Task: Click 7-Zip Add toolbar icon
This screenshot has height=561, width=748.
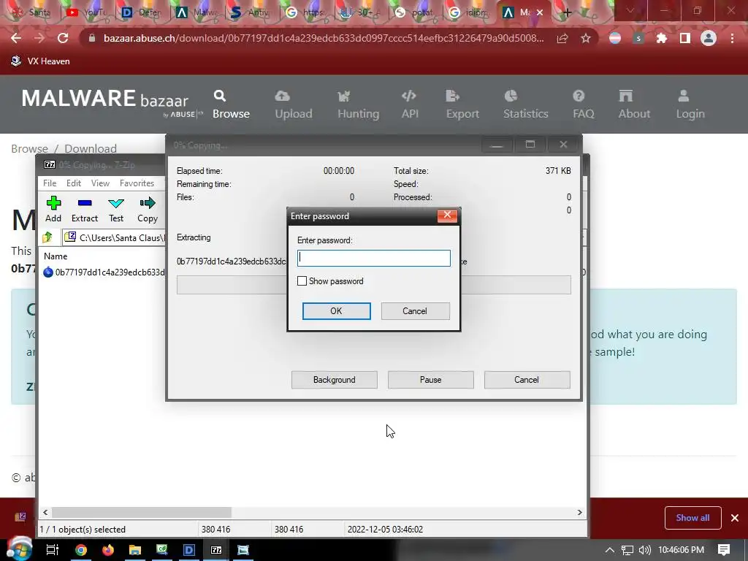Action: [x=53, y=210]
